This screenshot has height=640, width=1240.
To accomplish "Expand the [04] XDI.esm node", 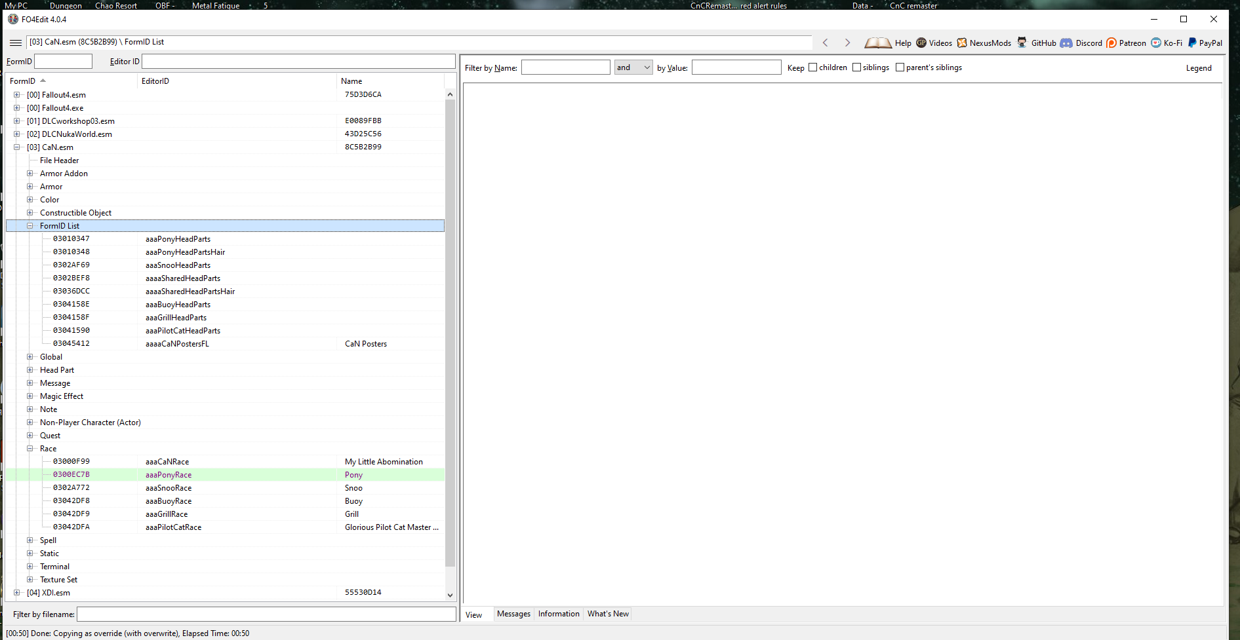I will [x=16, y=593].
